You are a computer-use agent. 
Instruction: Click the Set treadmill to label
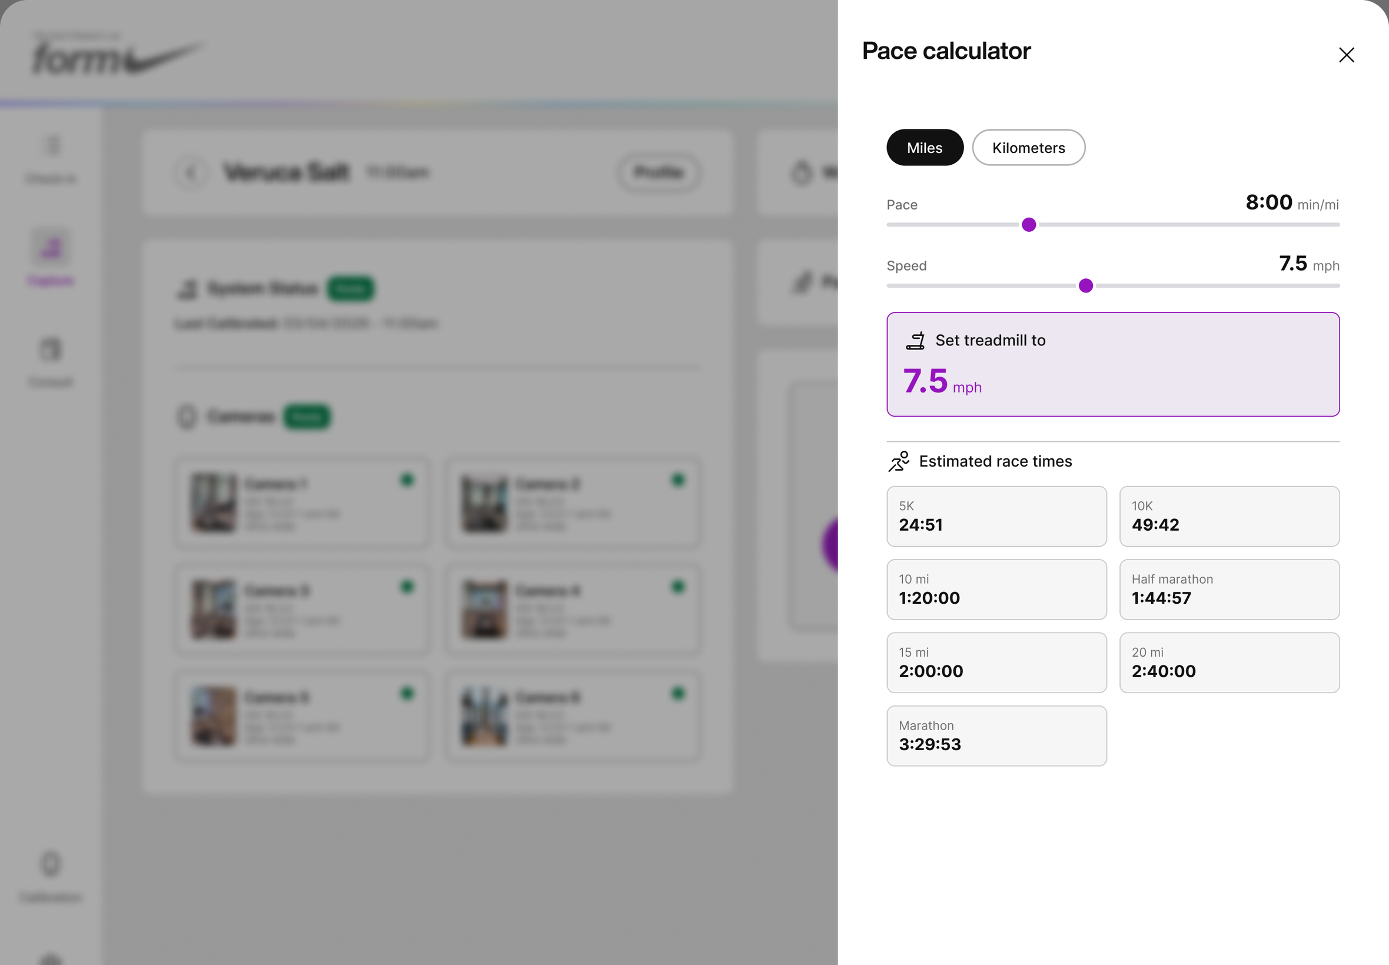point(991,341)
